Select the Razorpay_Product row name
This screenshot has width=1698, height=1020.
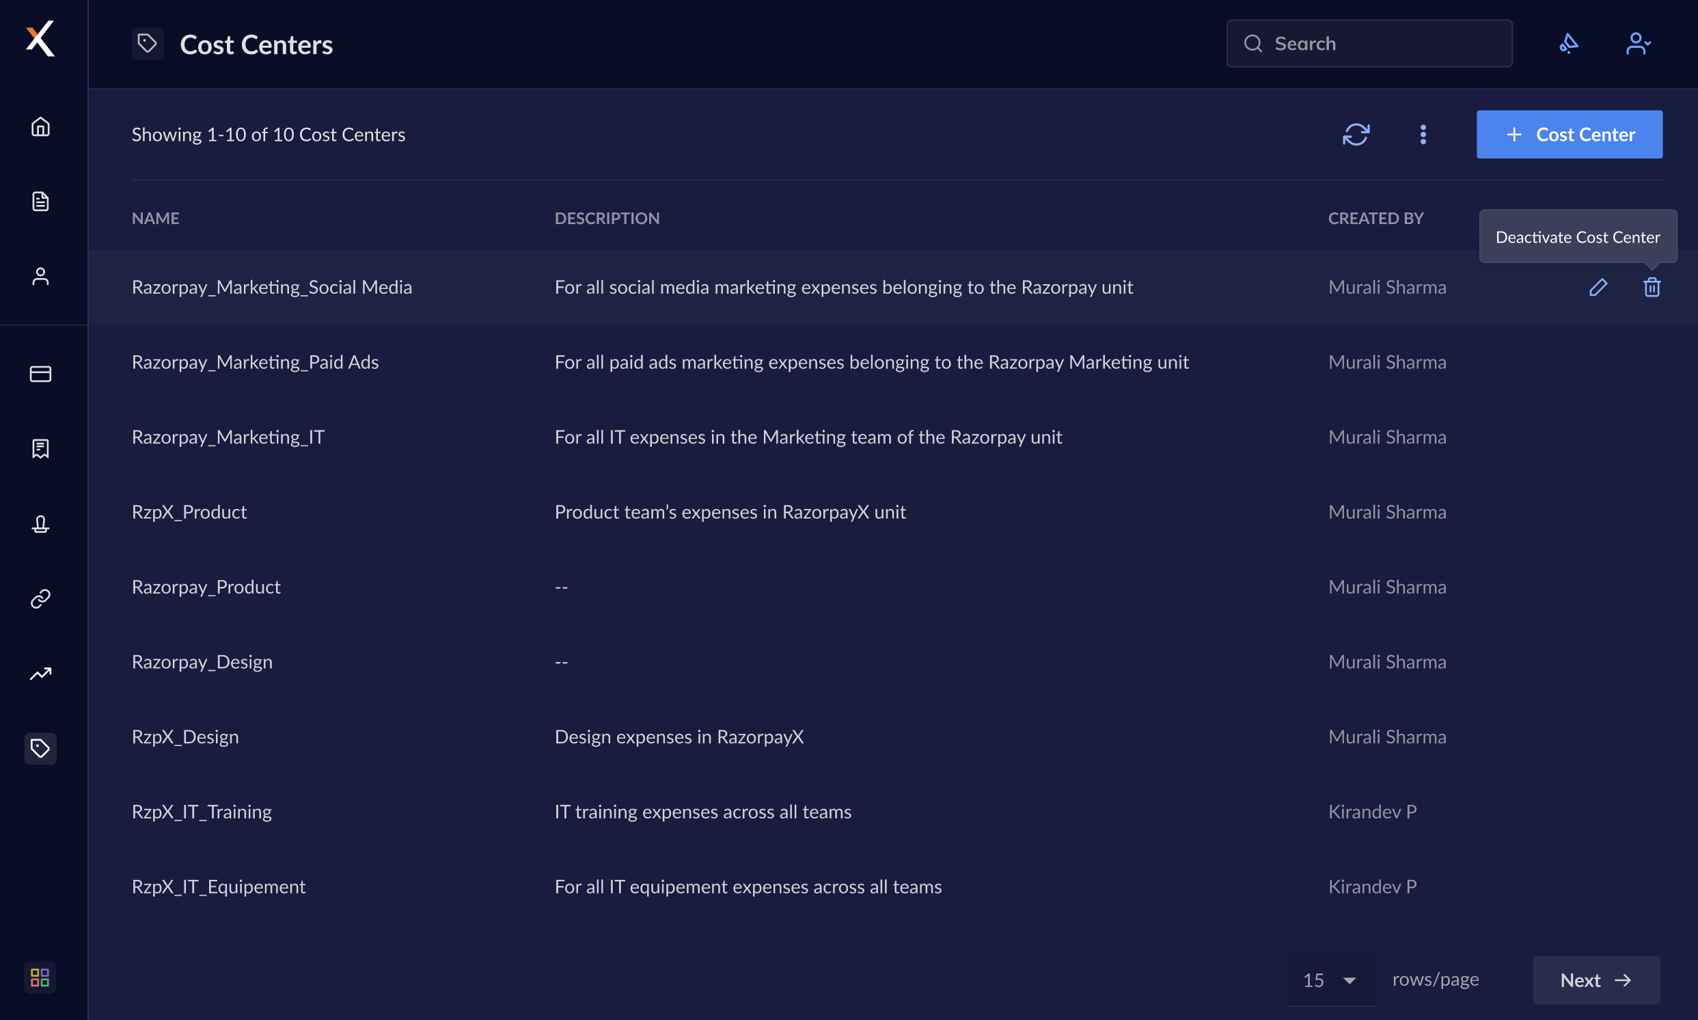click(206, 587)
